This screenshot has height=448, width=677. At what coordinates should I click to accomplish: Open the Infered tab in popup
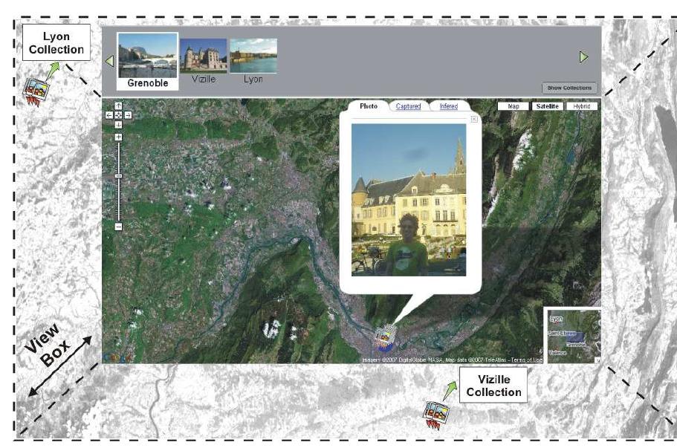(x=449, y=106)
